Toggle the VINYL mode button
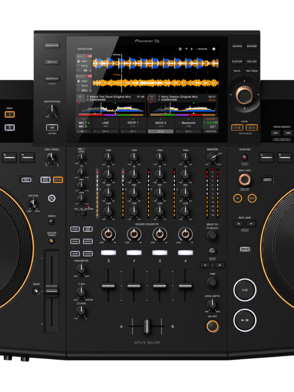This screenshot has height=392, width=294. tap(26, 180)
